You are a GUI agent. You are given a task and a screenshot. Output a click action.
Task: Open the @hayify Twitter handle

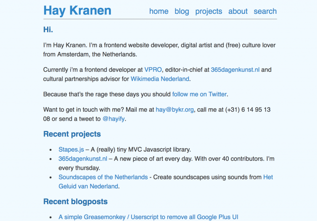click(x=113, y=119)
